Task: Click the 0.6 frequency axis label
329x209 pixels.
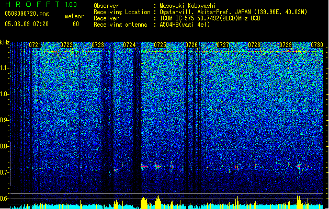Action: pyautogui.click(x=5, y=199)
